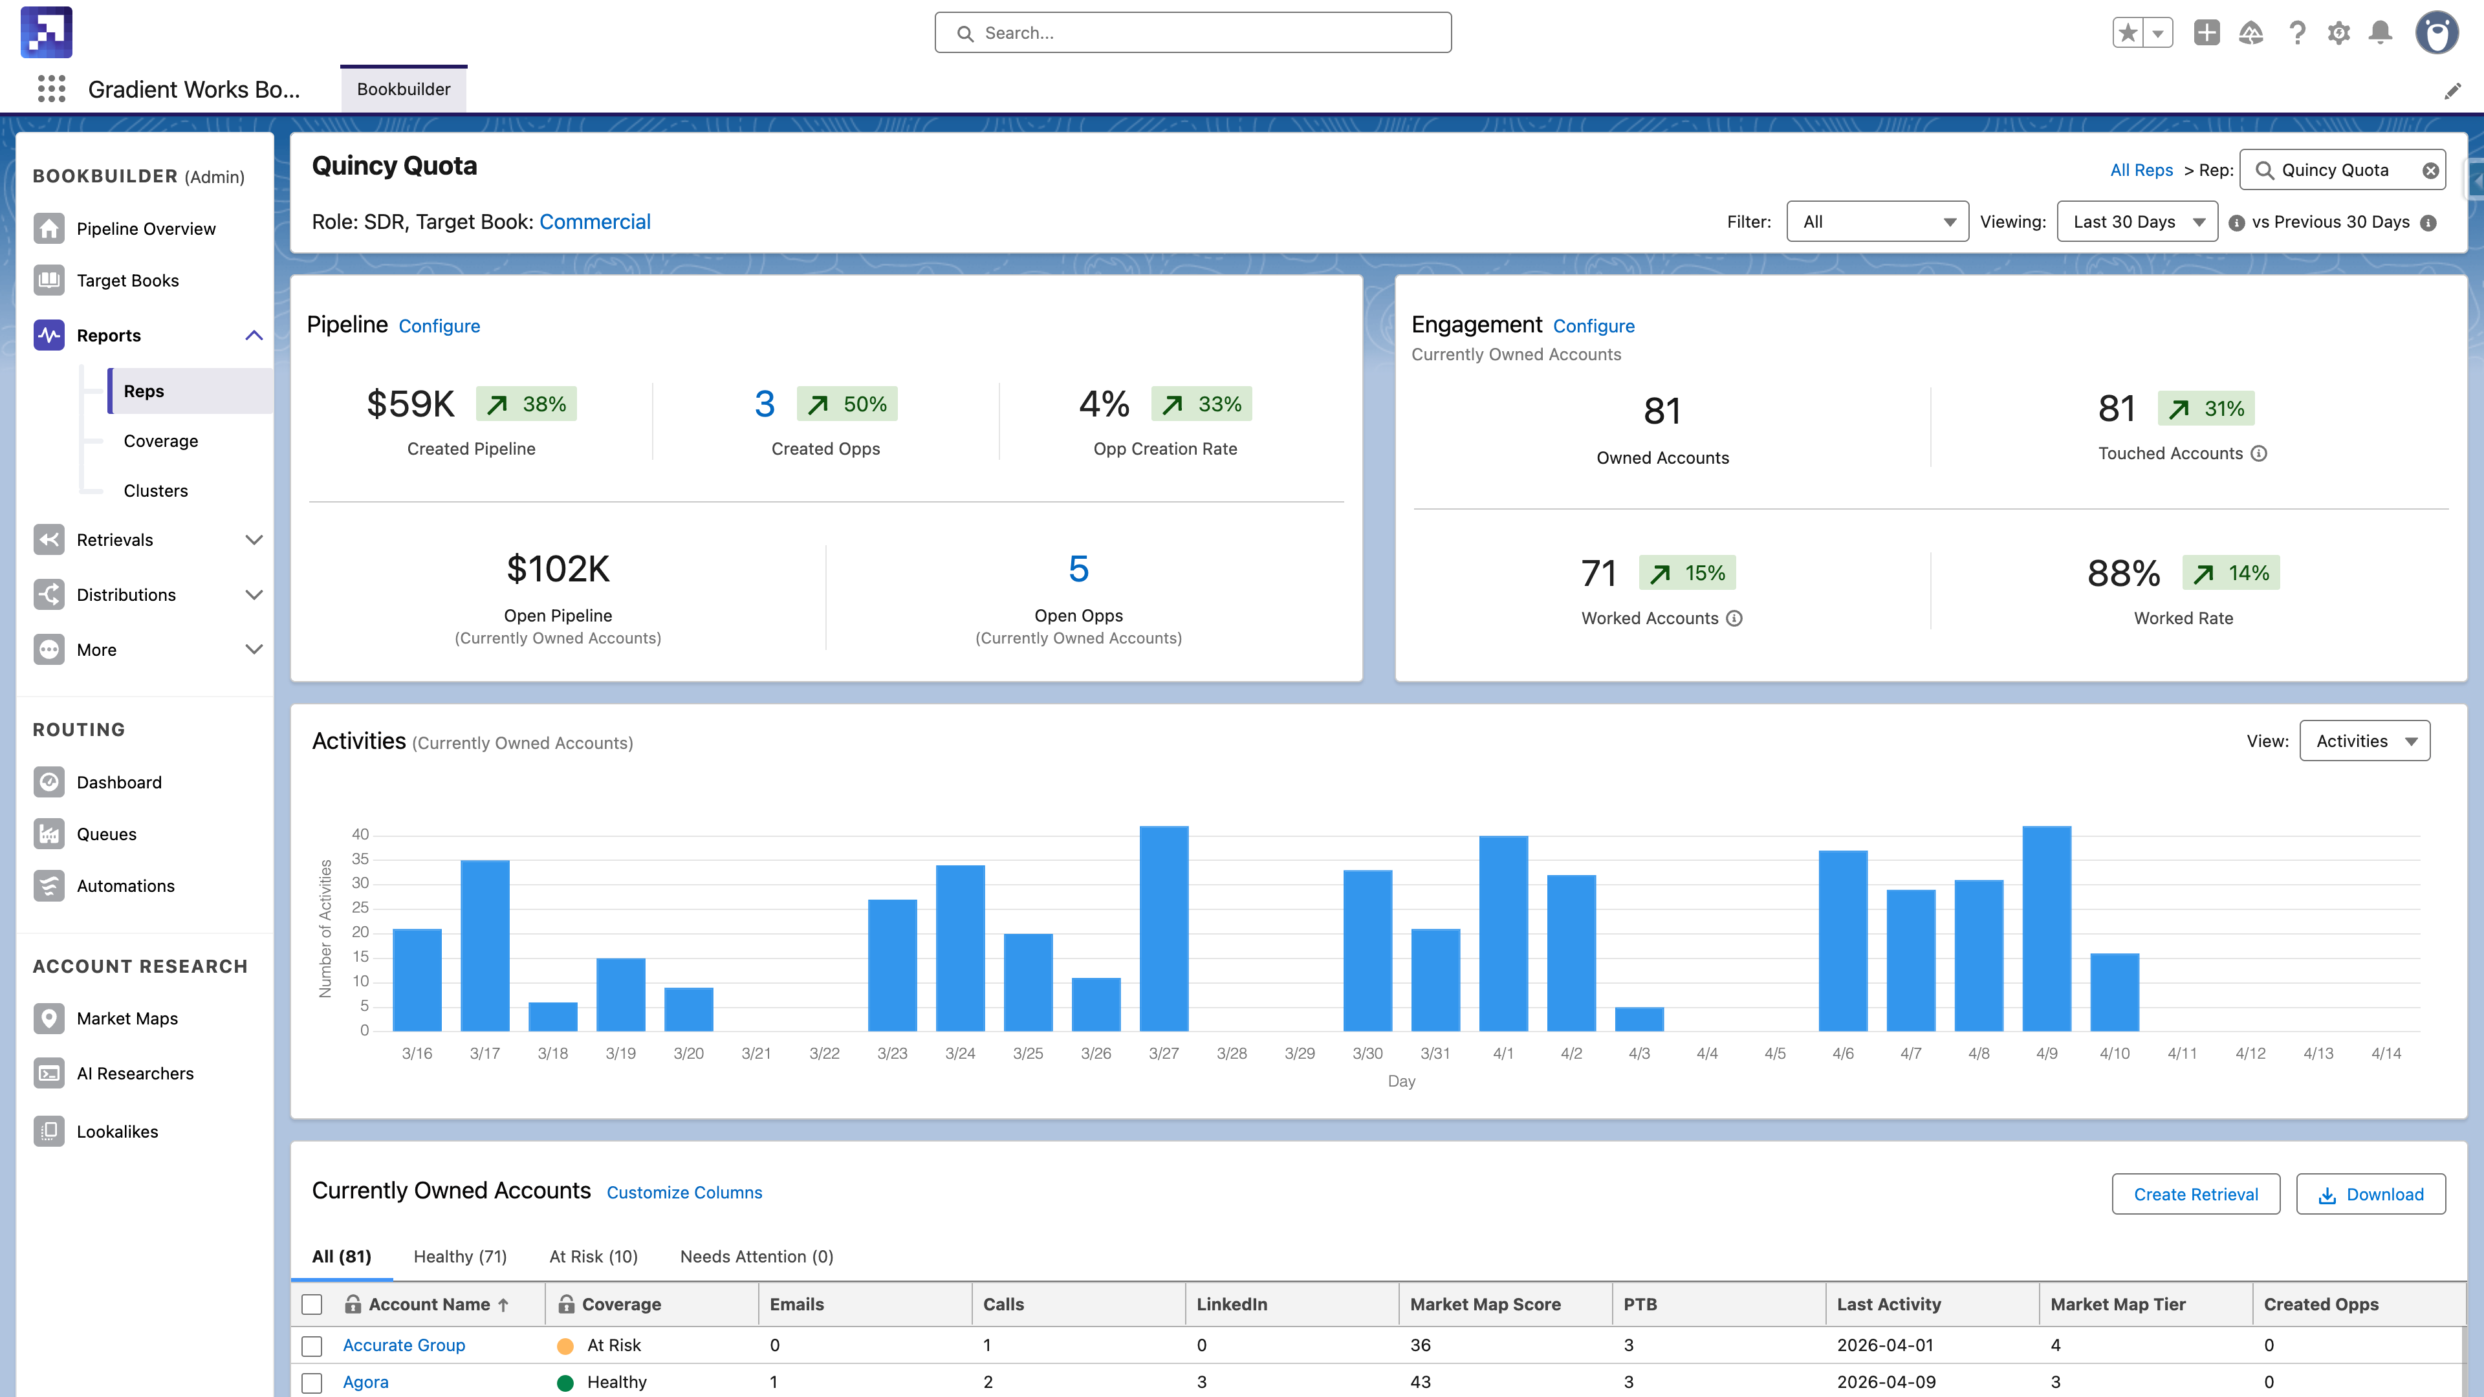Open the Commercial target book link
2484x1397 pixels.
pyautogui.click(x=595, y=222)
